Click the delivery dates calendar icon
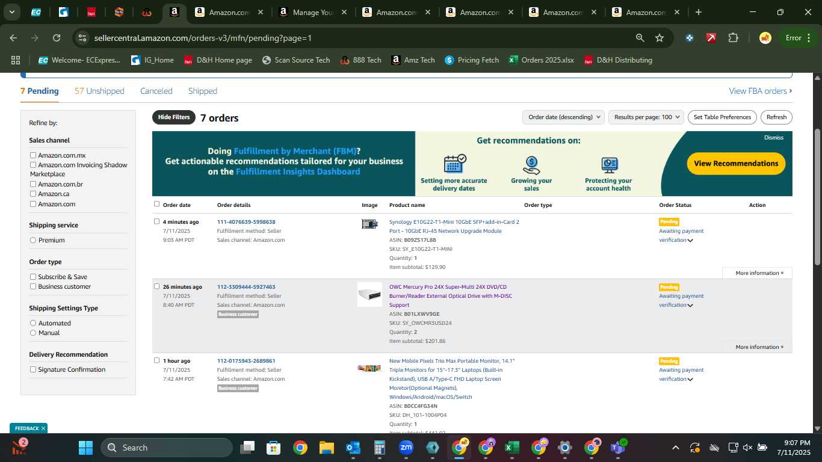822x462 pixels. coord(454,164)
